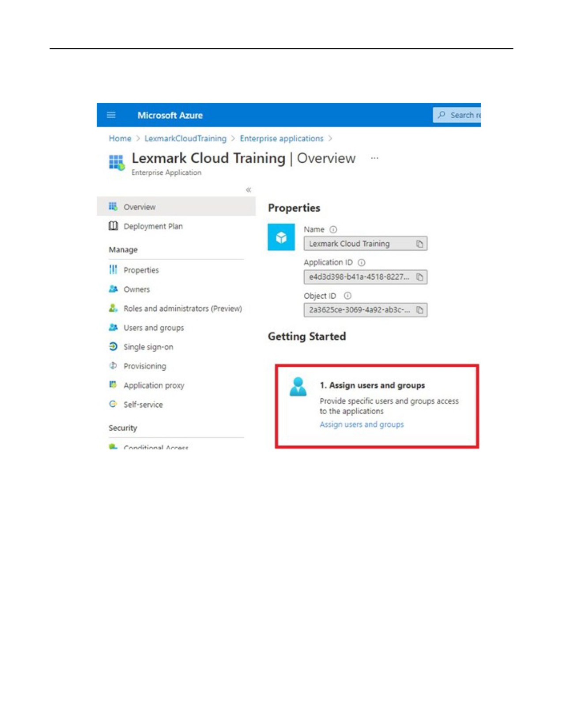Click the Object ID field
The width and height of the screenshot is (563, 728).
tap(365, 310)
